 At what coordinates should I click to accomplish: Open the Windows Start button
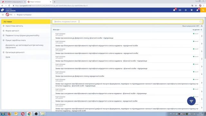(3, 114)
